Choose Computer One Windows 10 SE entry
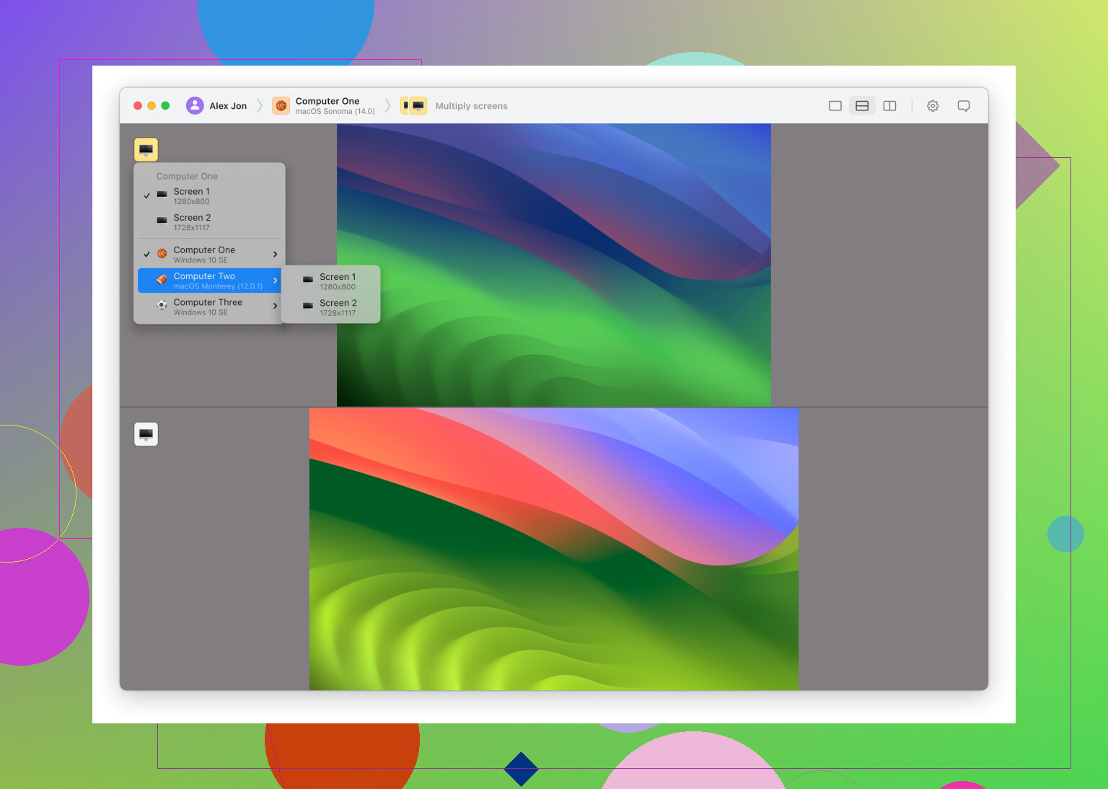 click(x=208, y=255)
